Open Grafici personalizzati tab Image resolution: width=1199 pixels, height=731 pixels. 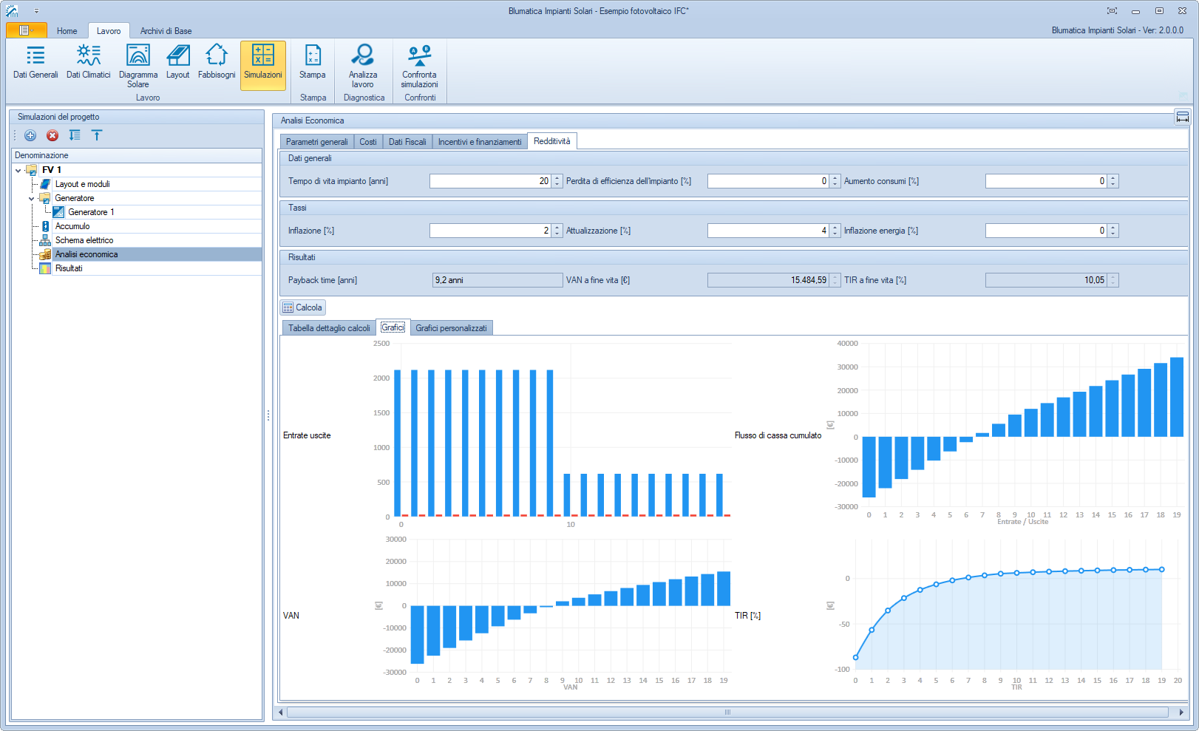[x=451, y=328]
